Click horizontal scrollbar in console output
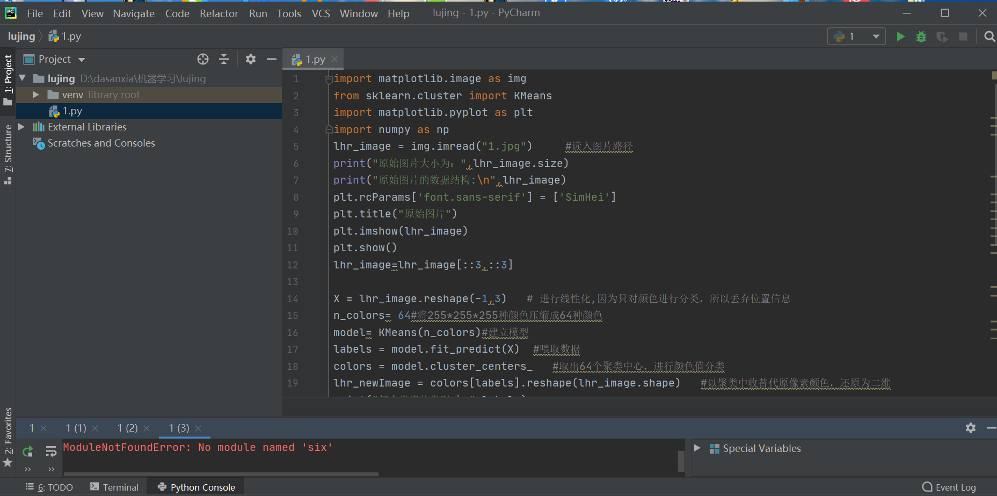The image size is (997, 496). tap(221, 474)
